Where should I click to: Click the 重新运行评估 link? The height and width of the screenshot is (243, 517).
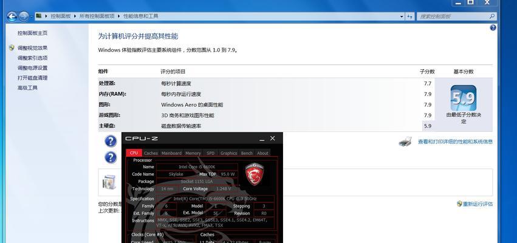pyautogui.click(x=478, y=204)
